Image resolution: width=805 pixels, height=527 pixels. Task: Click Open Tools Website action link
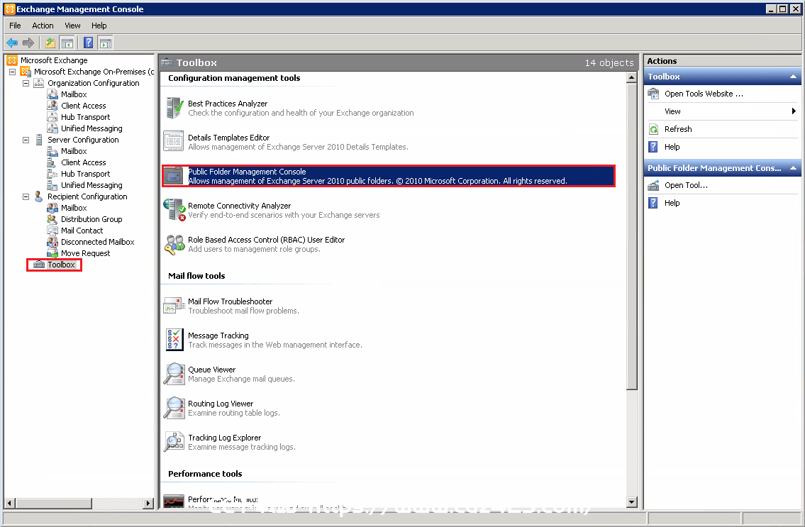coord(704,94)
